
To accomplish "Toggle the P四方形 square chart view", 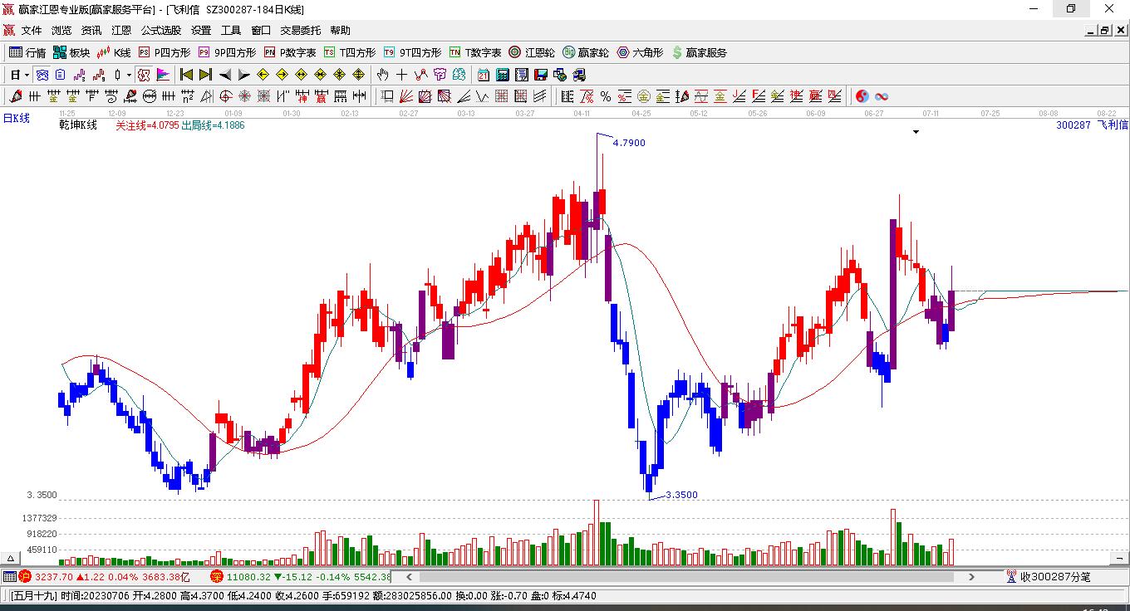I will [165, 52].
